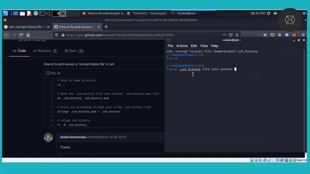The height and width of the screenshot is (174, 310).
Task: Click the tracking protection shield icon
Action: [x=57, y=35]
